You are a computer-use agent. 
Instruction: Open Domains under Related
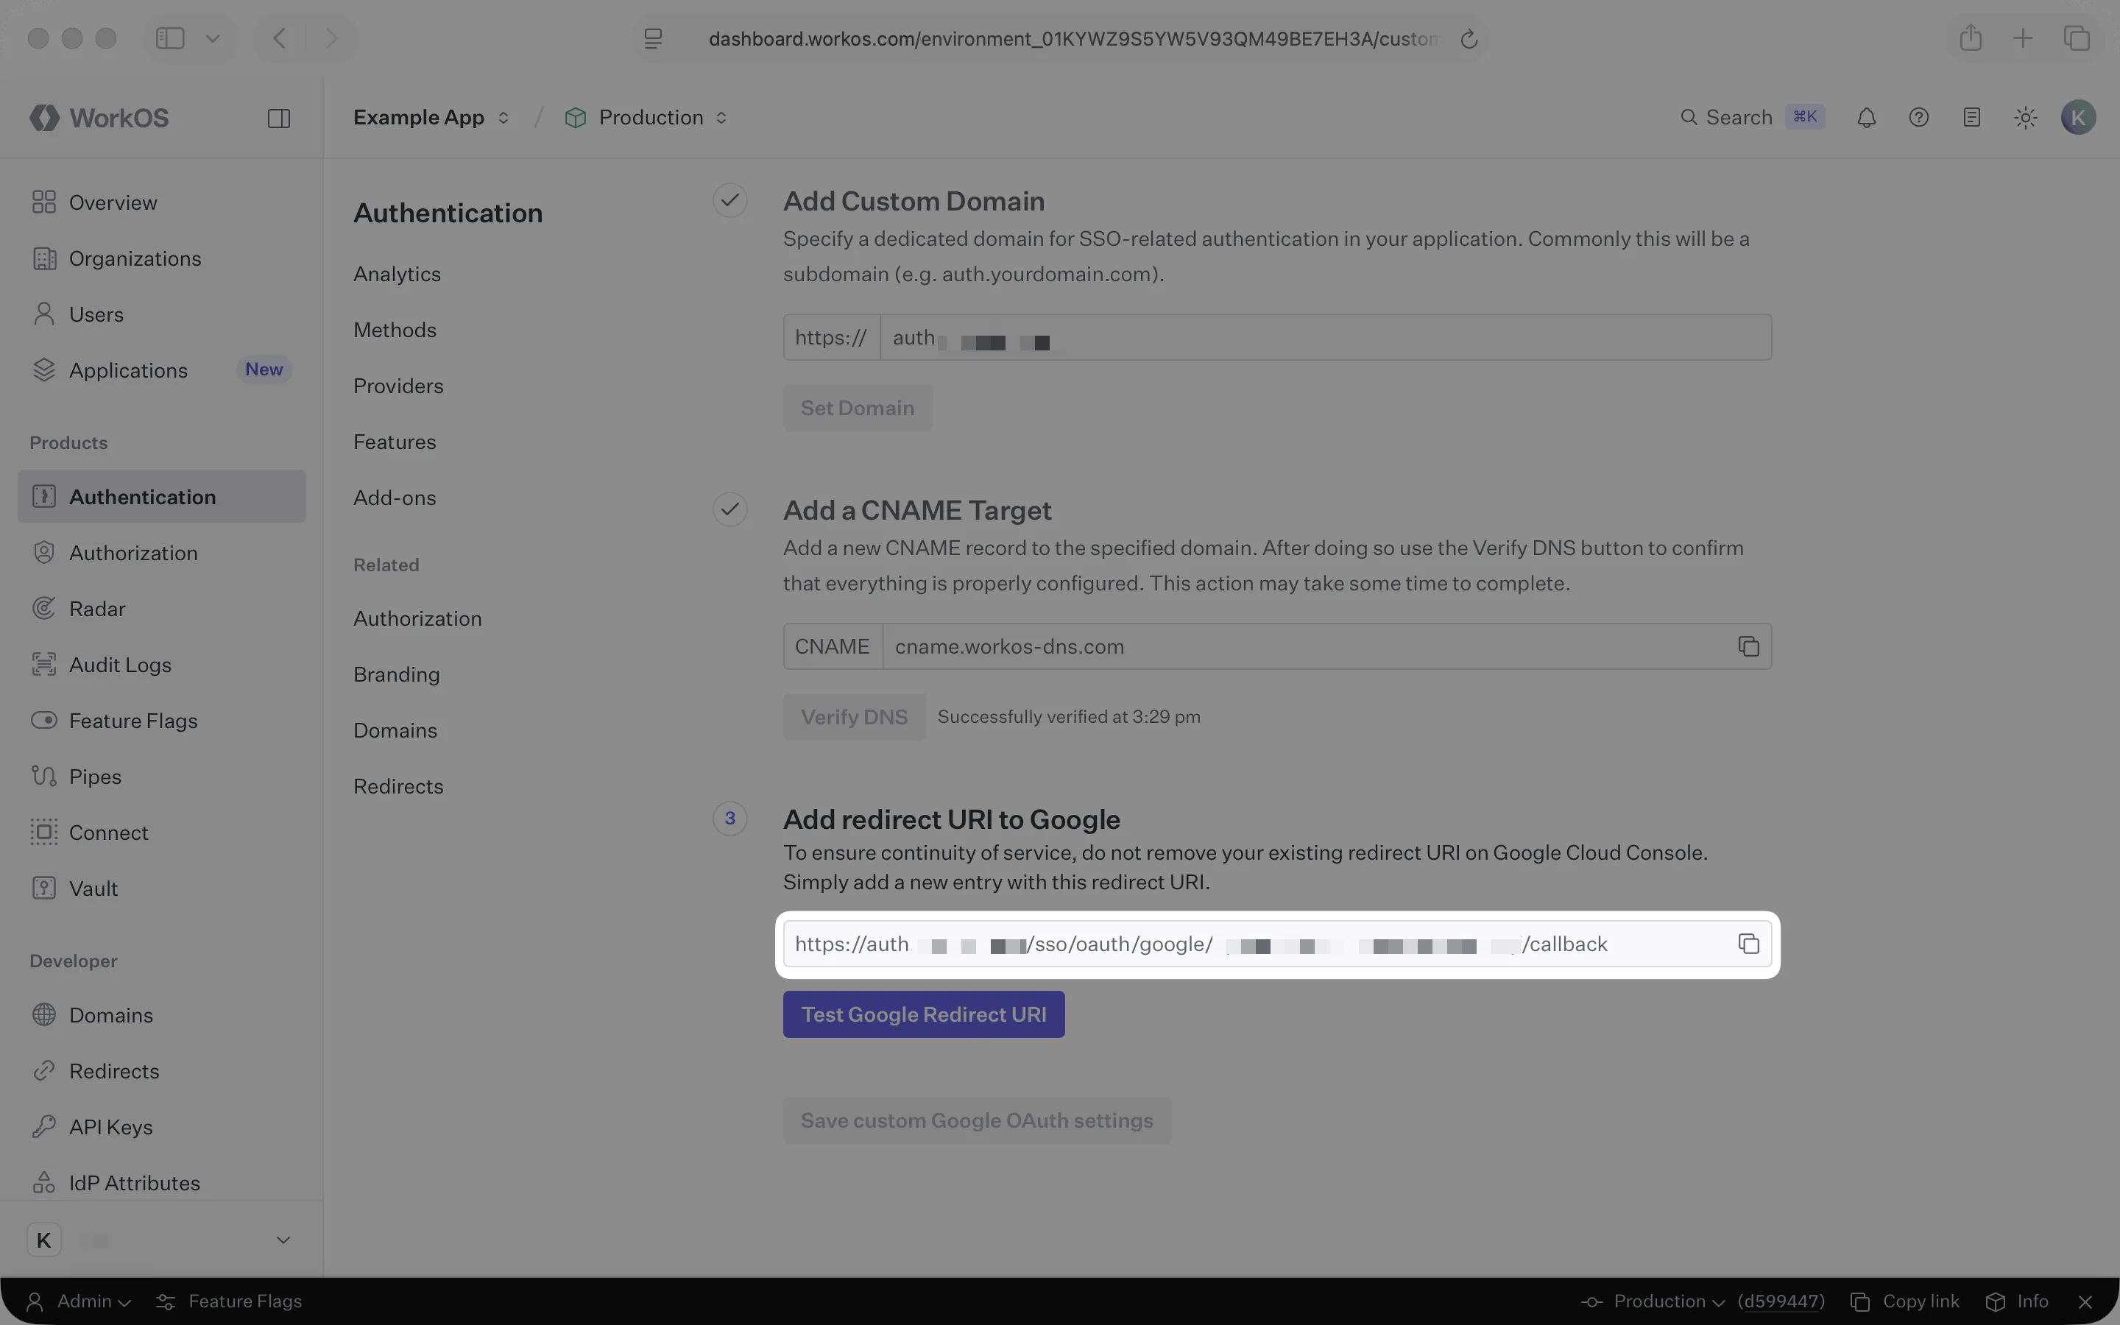pos(395,730)
